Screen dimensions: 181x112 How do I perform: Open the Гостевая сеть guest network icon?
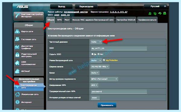point(17,39)
